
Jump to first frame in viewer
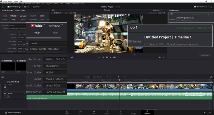pyautogui.click(x=99, y=57)
